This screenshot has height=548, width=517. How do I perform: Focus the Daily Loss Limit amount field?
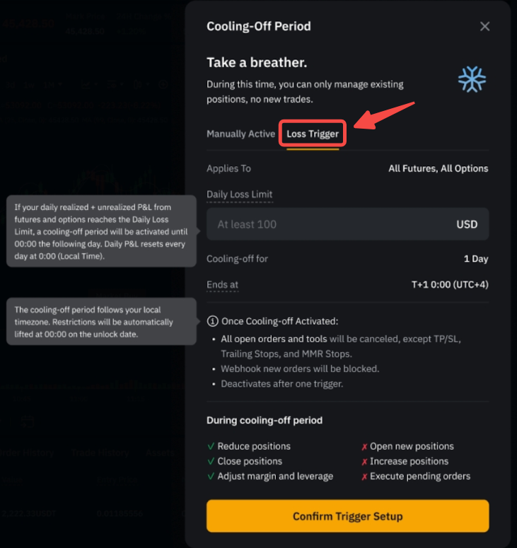coord(325,224)
